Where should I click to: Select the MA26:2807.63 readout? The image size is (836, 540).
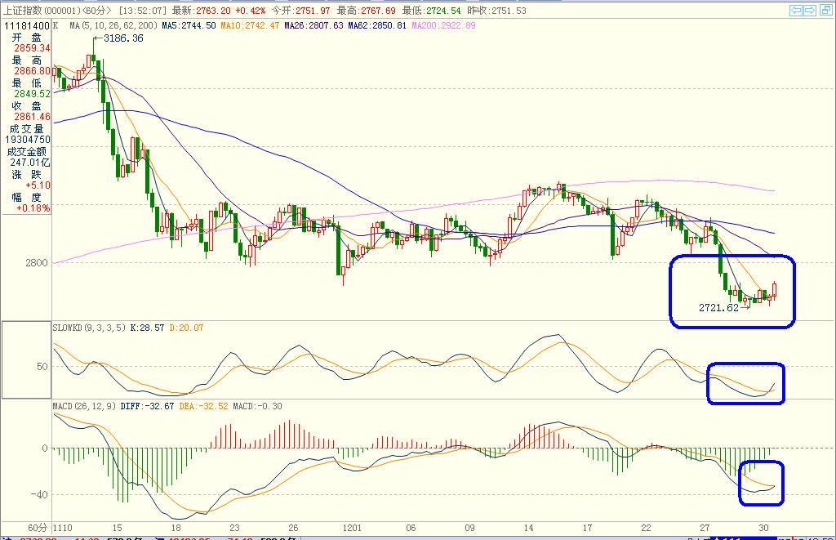coord(313,25)
